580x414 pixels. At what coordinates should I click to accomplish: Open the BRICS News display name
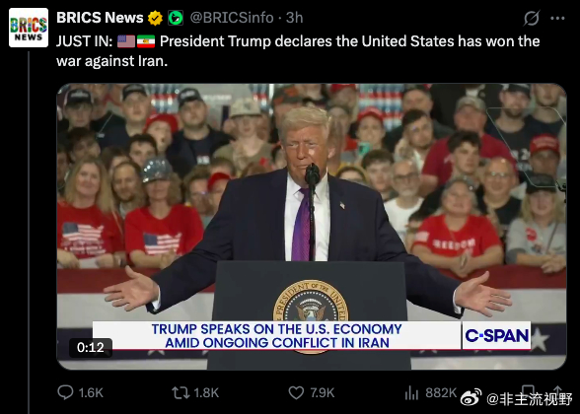click(100, 18)
